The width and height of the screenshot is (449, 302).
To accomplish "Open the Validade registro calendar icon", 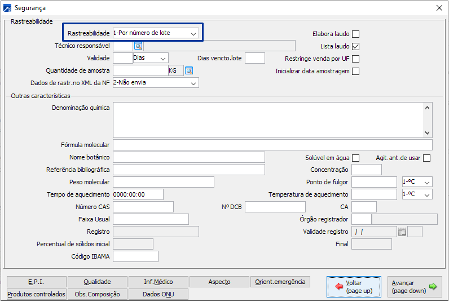I will [402, 232].
